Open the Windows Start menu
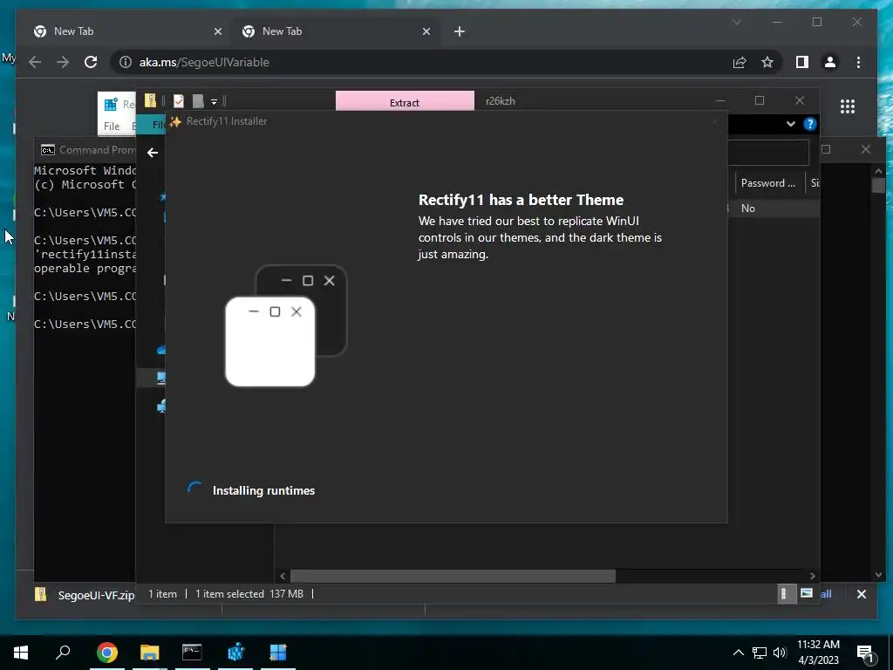 pos(21,653)
